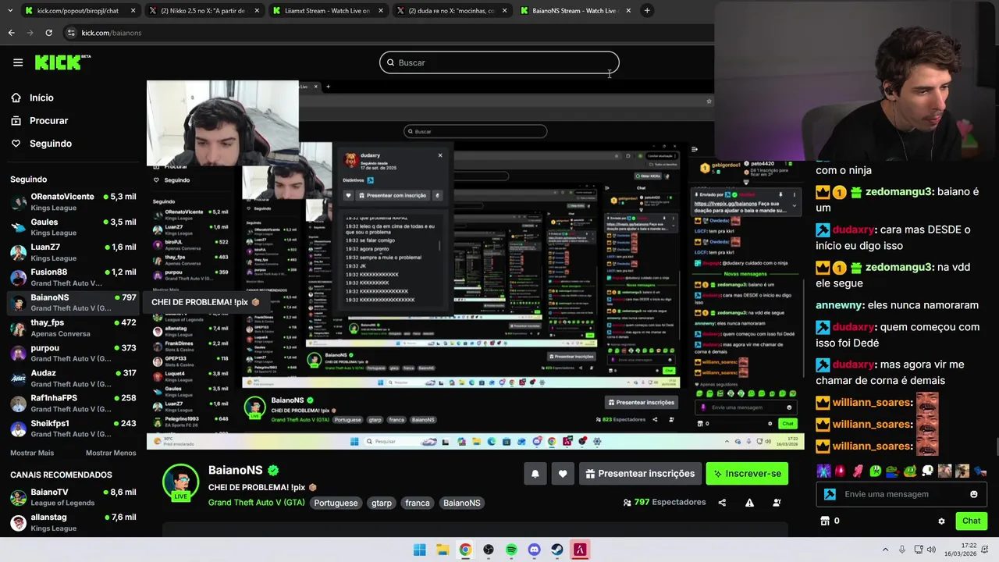Open the Kick logo home link
Screen dimensions: 999x562
[62, 62]
